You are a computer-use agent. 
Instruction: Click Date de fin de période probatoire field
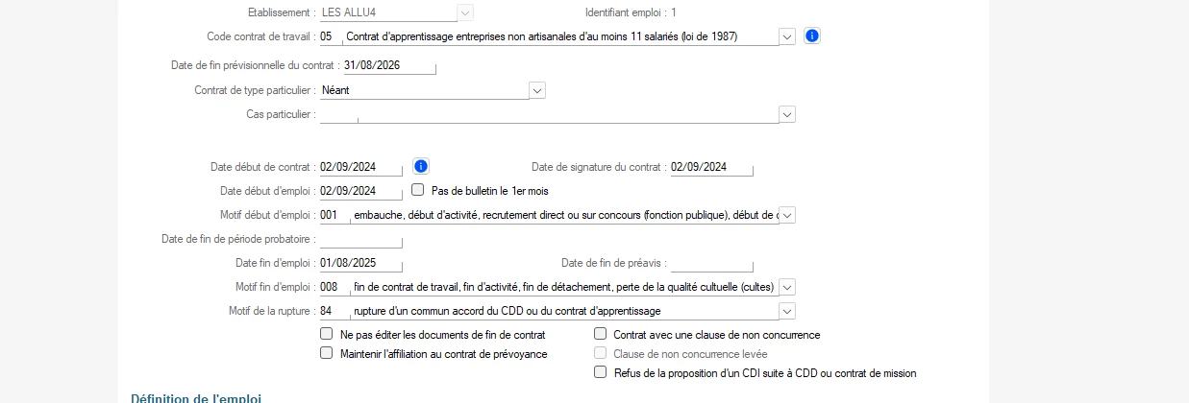point(360,239)
